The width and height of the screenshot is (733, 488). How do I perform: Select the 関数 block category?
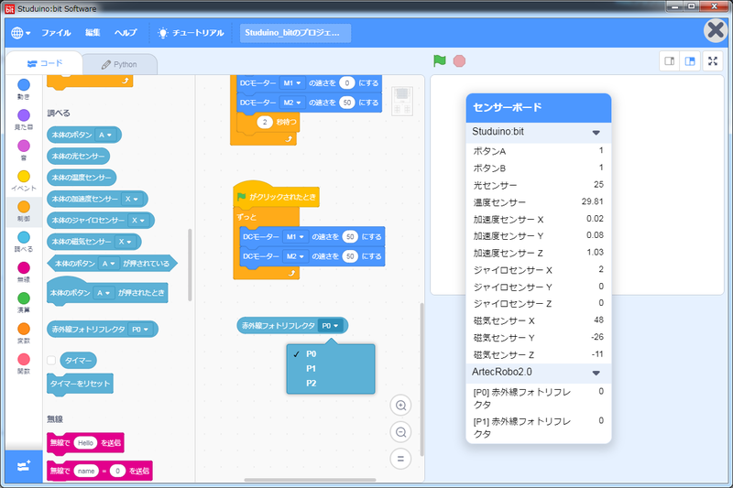pyautogui.click(x=24, y=363)
